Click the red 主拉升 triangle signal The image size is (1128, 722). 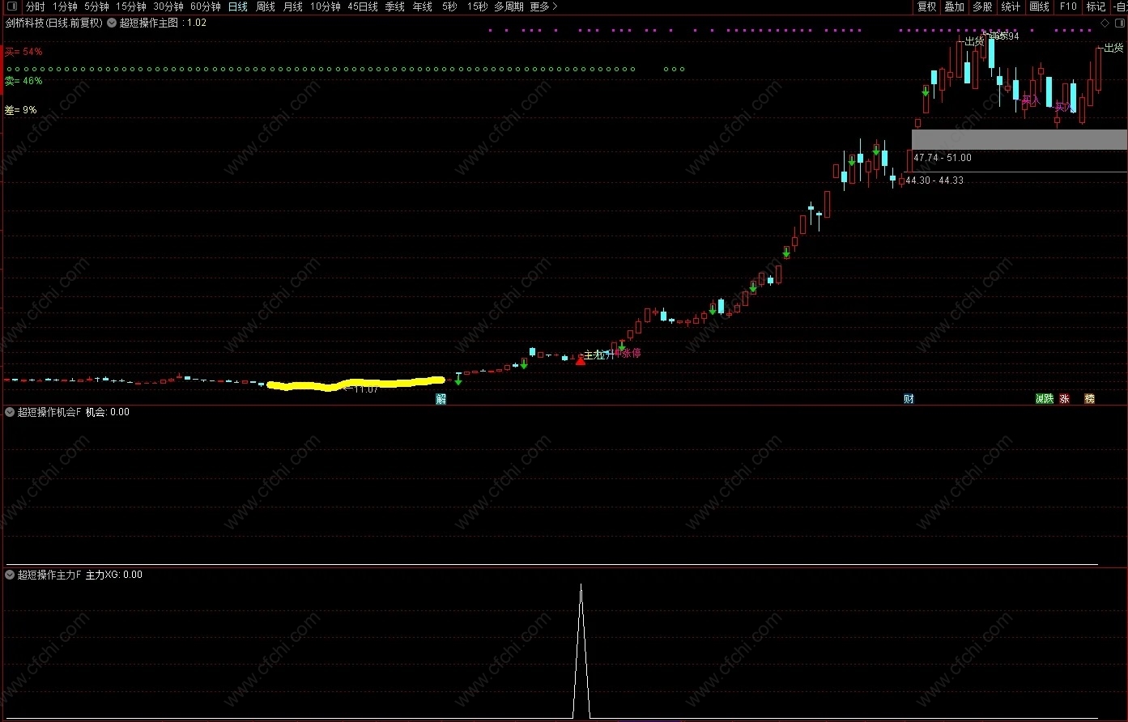[581, 361]
